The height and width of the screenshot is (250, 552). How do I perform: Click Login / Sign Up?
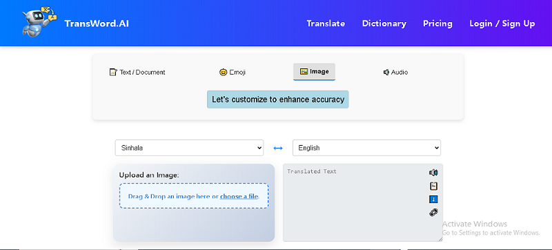click(502, 23)
